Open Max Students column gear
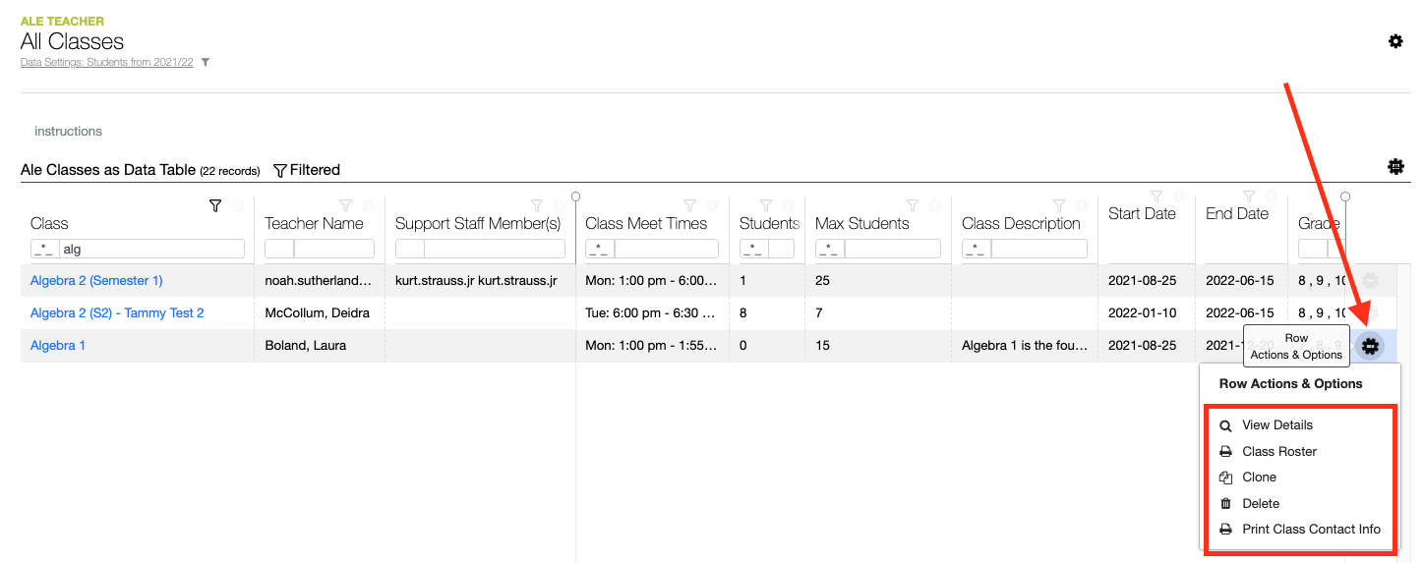The image size is (1424, 563). pyautogui.click(x=934, y=205)
